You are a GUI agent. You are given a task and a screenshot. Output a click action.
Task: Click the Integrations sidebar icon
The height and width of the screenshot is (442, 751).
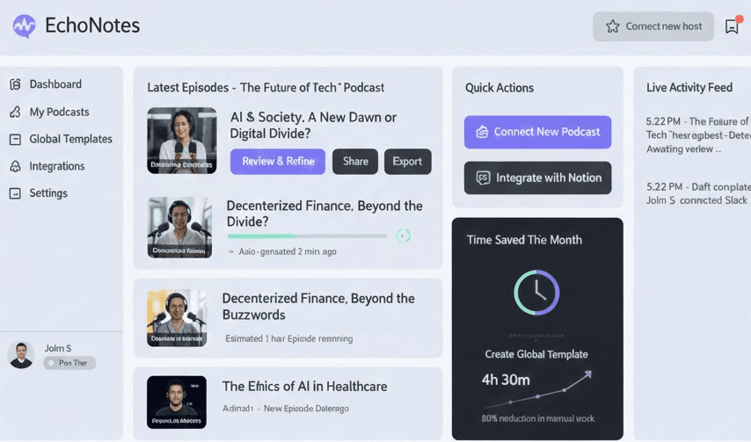pyautogui.click(x=15, y=166)
